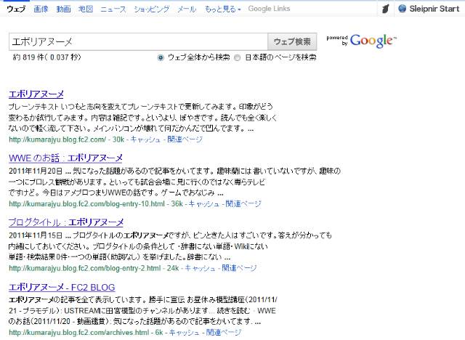Image resolution: width=465 pixels, height=340 pixels.
Task: Open the エボリアヌーメ - FC2 BLOG result
Action: point(62,287)
